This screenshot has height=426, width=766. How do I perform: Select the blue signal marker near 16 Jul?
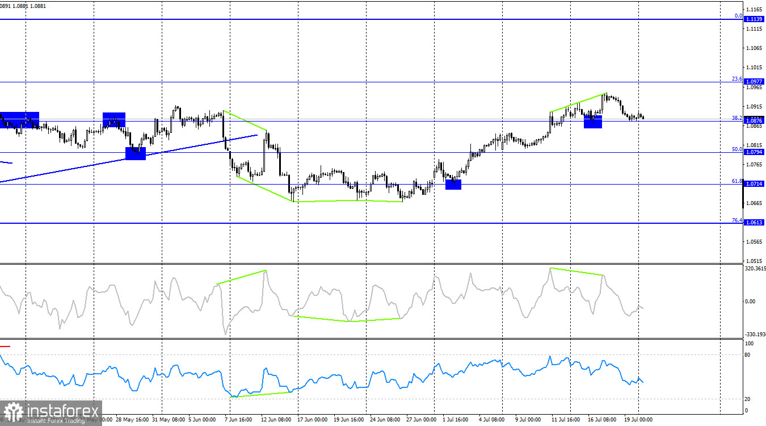[593, 122]
